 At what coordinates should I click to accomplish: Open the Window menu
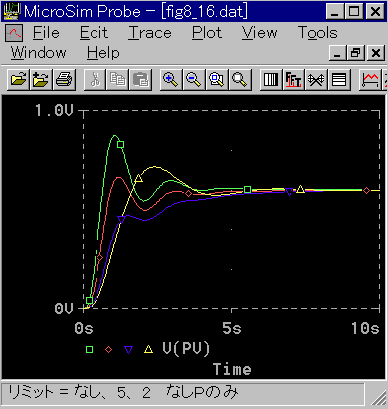tap(39, 53)
